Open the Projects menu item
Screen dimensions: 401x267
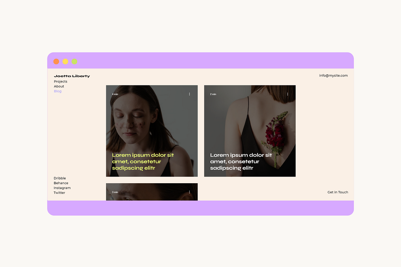click(x=60, y=81)
